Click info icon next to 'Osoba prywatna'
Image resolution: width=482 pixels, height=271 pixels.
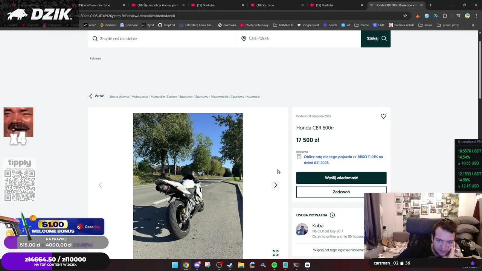tap(332, 215)
